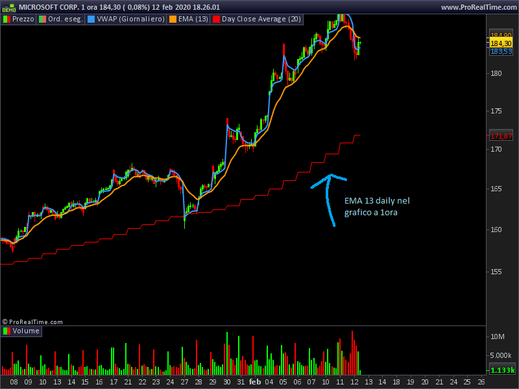Click the 10M volume axis label
Image resolution: width=519 pixels, height=389 pixels.
498,336
